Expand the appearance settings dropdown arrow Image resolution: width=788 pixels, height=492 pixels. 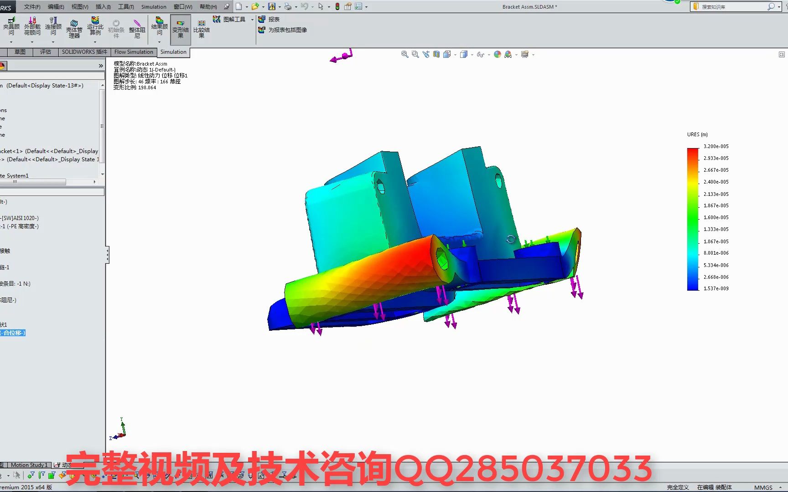(516, 55)
